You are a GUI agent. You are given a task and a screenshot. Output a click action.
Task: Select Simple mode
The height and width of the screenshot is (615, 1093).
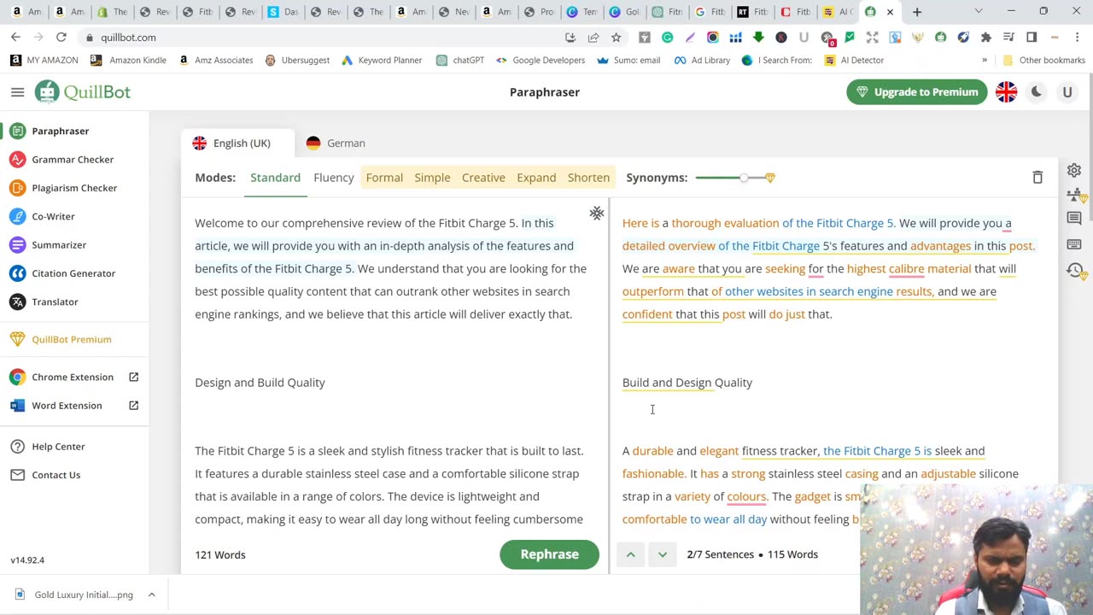point(432,178)
